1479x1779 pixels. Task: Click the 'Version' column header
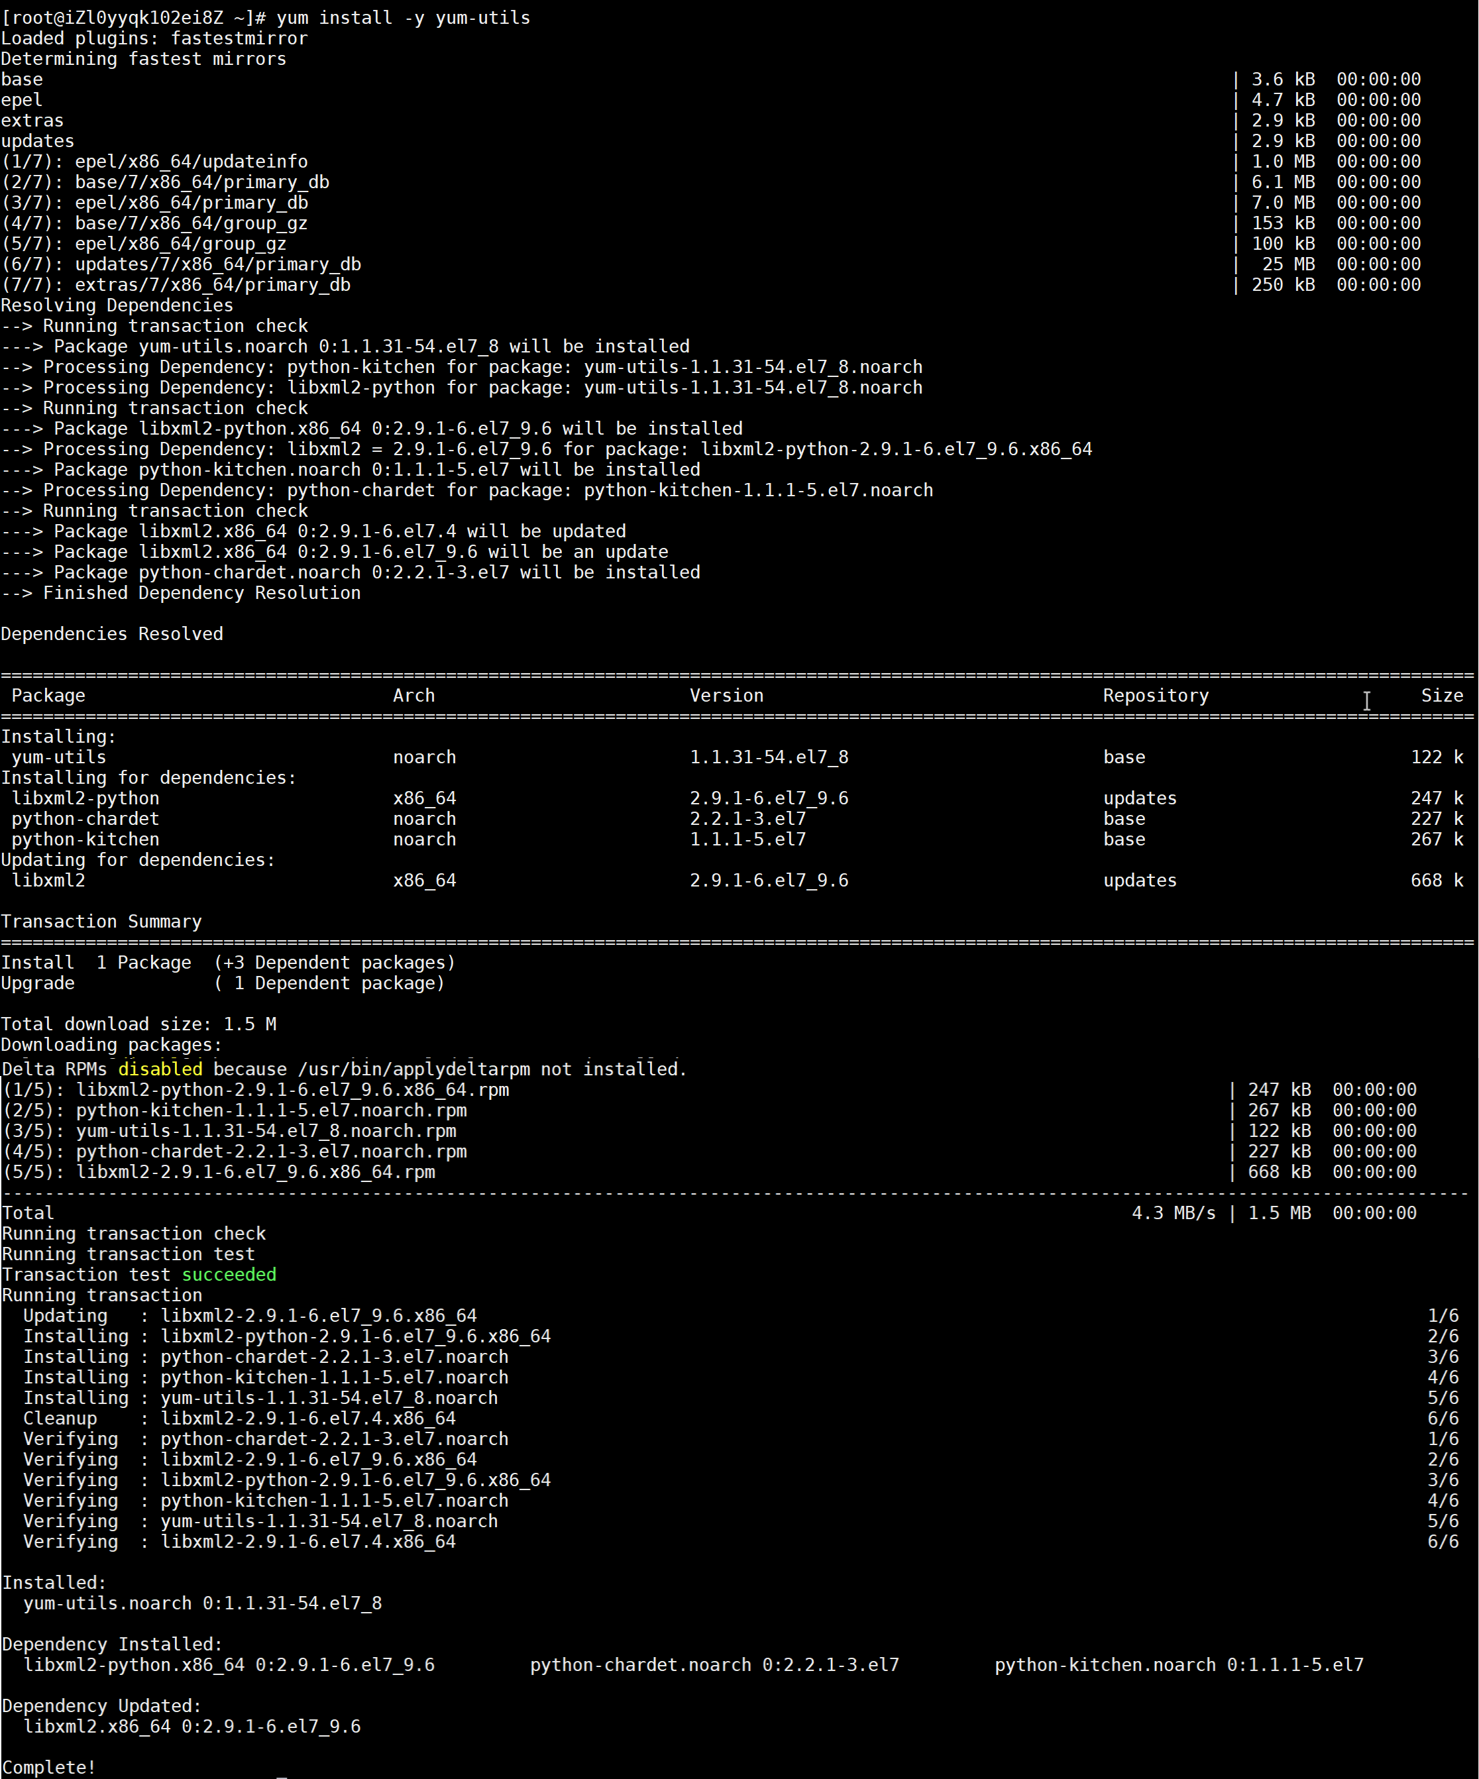tap(726, 696)
